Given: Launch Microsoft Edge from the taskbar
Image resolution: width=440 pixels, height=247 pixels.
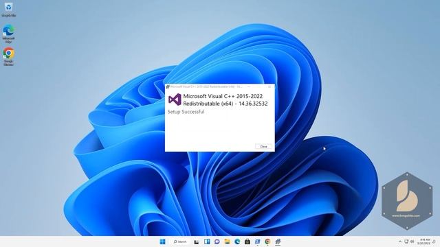Looking at the screenshot, I should pos(237,242).
